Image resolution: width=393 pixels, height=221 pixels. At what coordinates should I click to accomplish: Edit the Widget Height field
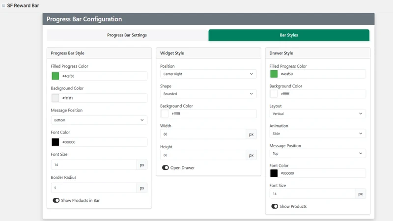pos(203,155)
